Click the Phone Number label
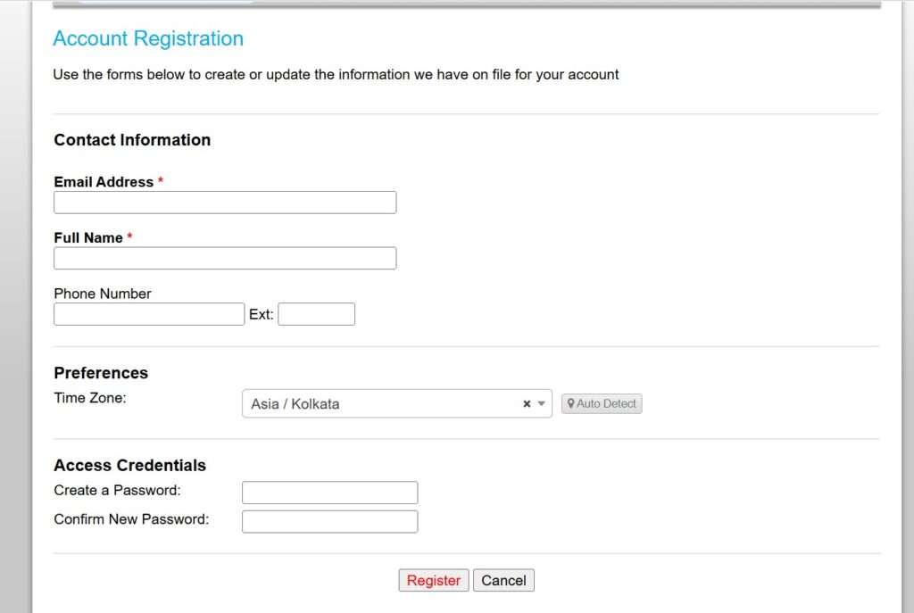The height and width of the screenshot is (613, 914). (x=103, y=294)
